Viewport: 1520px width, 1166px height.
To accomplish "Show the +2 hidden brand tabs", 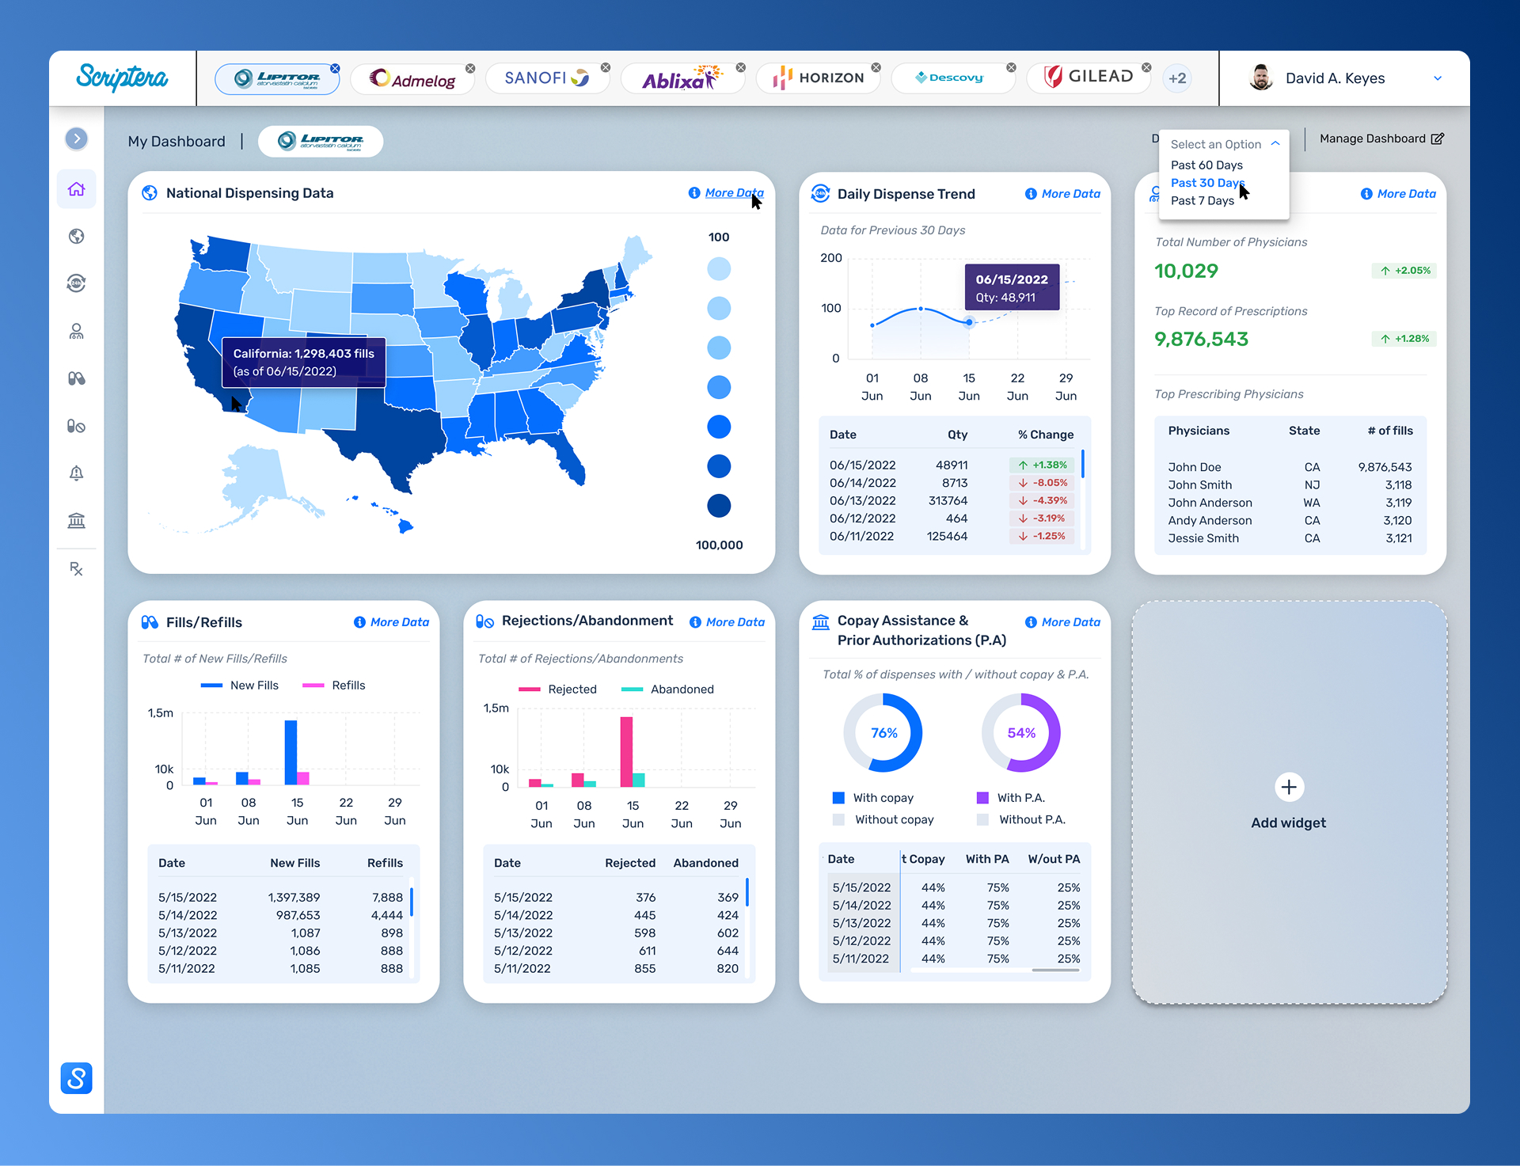I will tap(1177, 78).
